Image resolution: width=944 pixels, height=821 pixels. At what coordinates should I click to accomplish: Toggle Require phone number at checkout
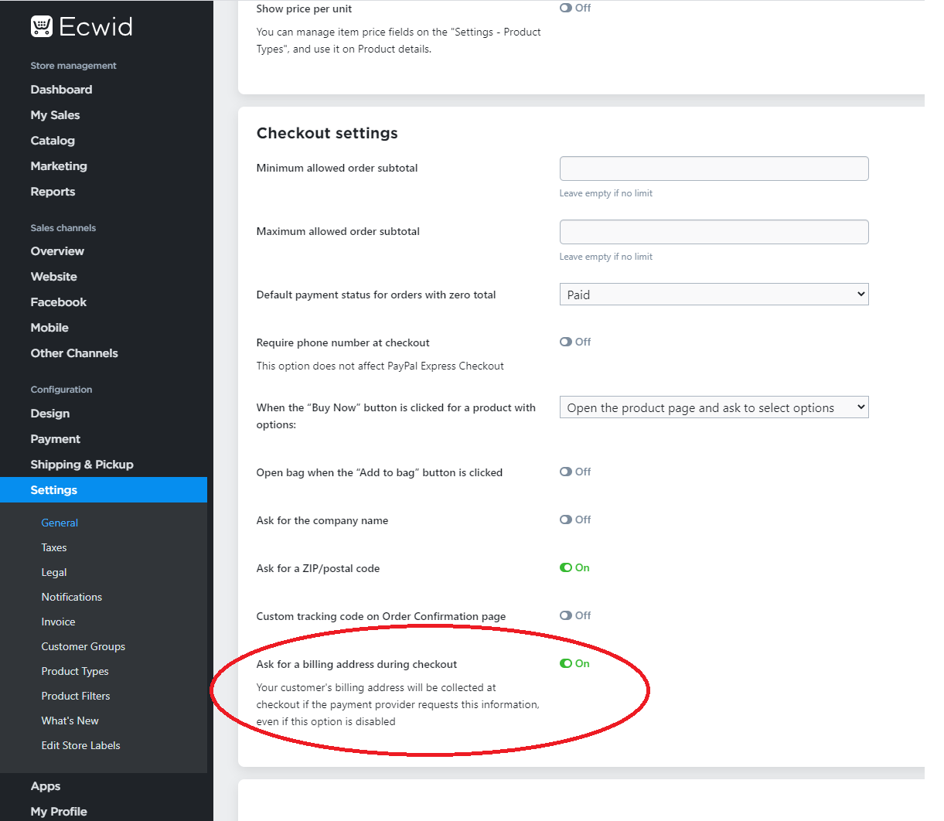click(566, 342)
